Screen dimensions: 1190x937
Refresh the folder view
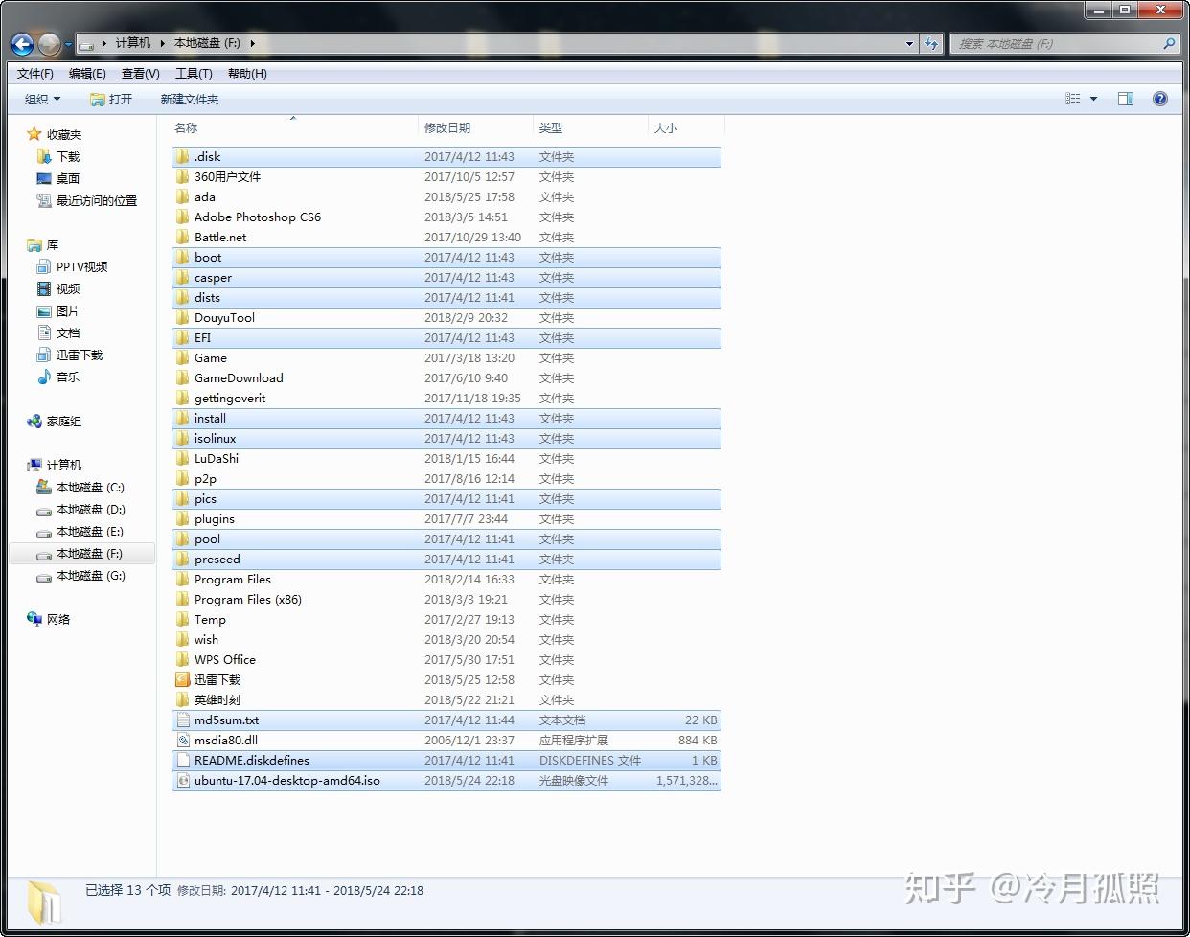pyautogui.click(x=931, y=43)
